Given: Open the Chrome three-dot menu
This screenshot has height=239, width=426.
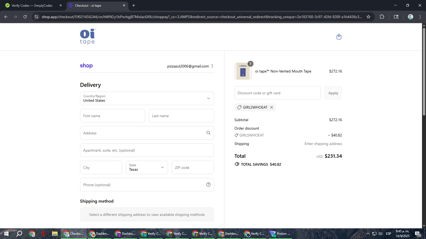Looking at the screenshot, I should pyautogui.click(x=420, y=17).
